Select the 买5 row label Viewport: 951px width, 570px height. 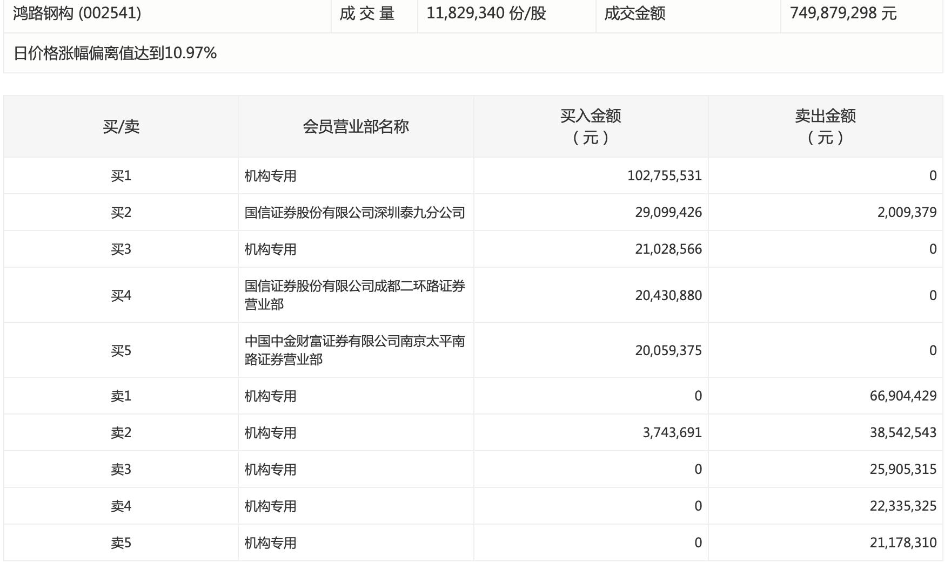121,351
